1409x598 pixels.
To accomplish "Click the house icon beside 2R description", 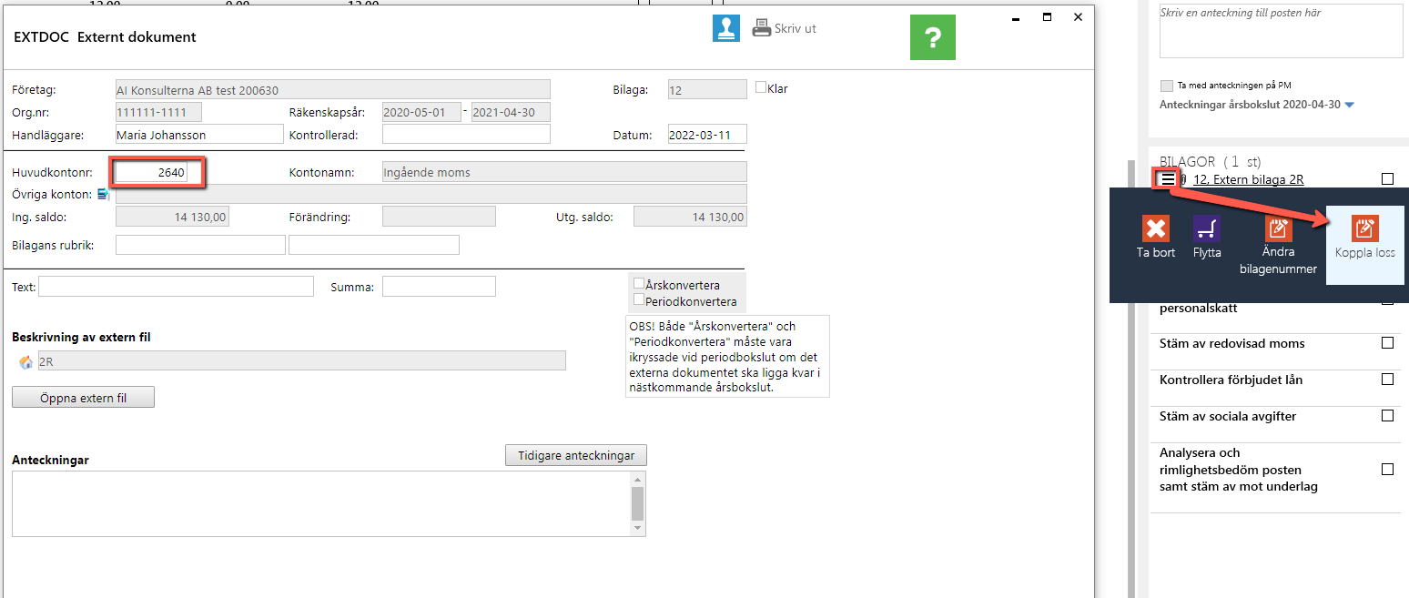I will point(25,361).
